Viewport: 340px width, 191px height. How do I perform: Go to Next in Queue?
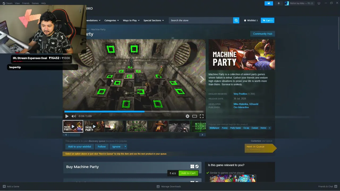[x=260, y=148]
